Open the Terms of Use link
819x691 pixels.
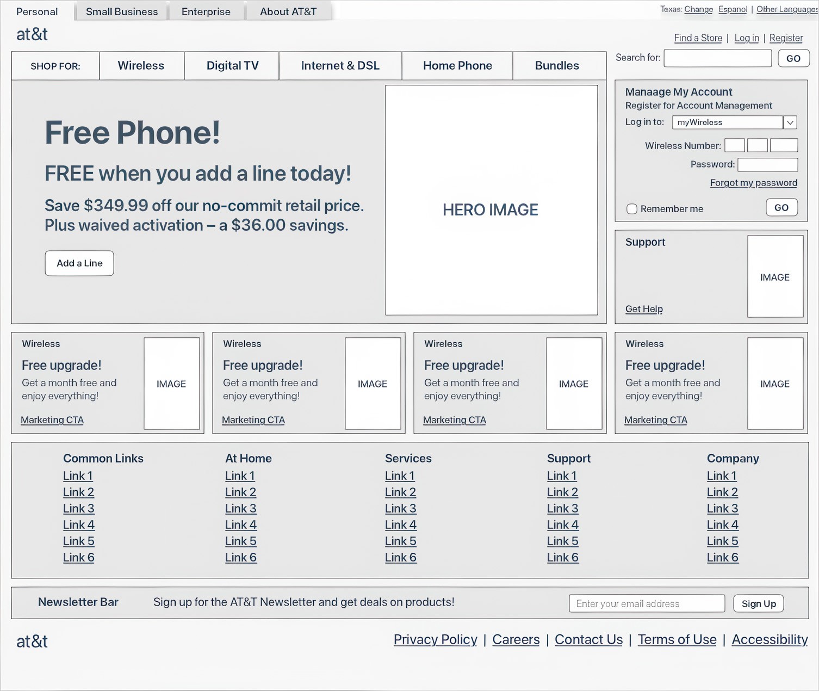(x=677, y=640)
